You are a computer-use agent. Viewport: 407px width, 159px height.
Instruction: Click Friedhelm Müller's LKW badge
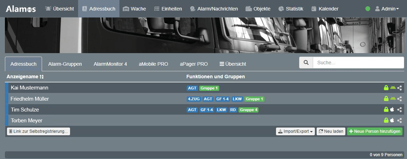point(237,99)
